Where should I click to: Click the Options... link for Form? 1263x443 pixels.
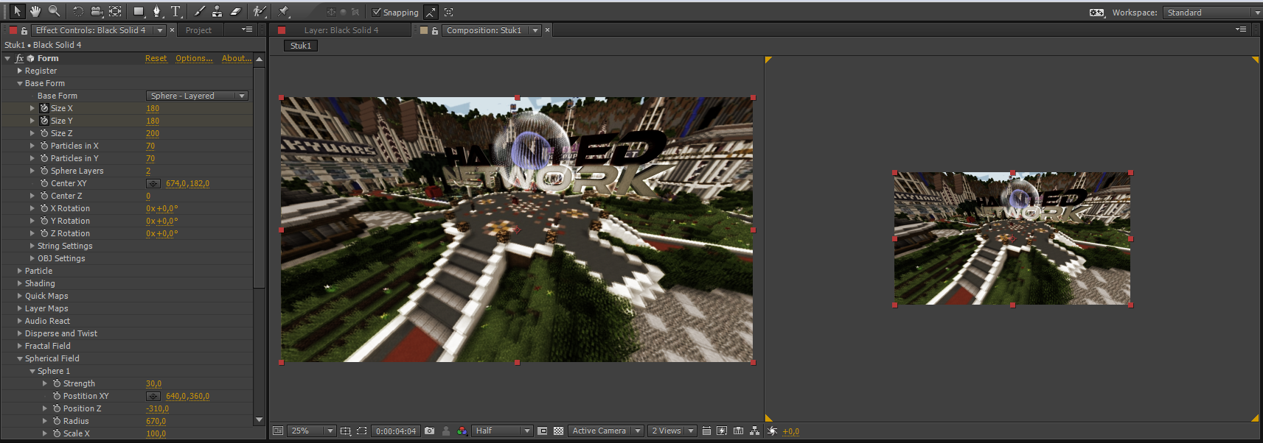pyautogui.click(x=194, y=58)
